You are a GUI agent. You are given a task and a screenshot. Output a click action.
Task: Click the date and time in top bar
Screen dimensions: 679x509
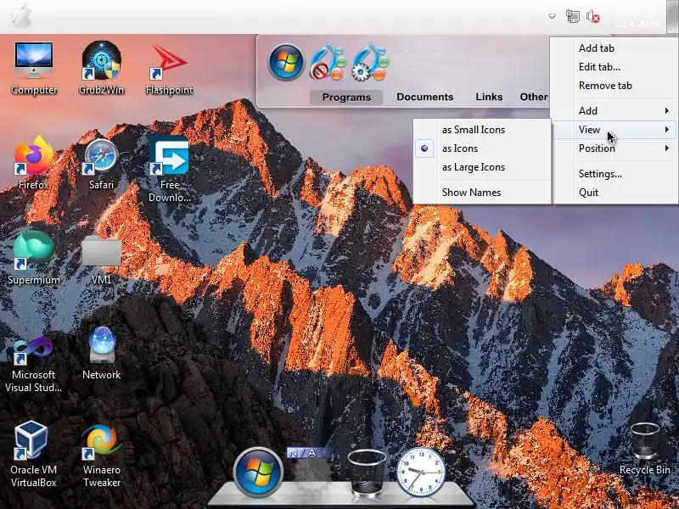[636, 17]
